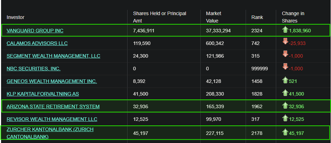Click green up arrow in Arizona State row
331x143 pixels.
click(285, 106)
